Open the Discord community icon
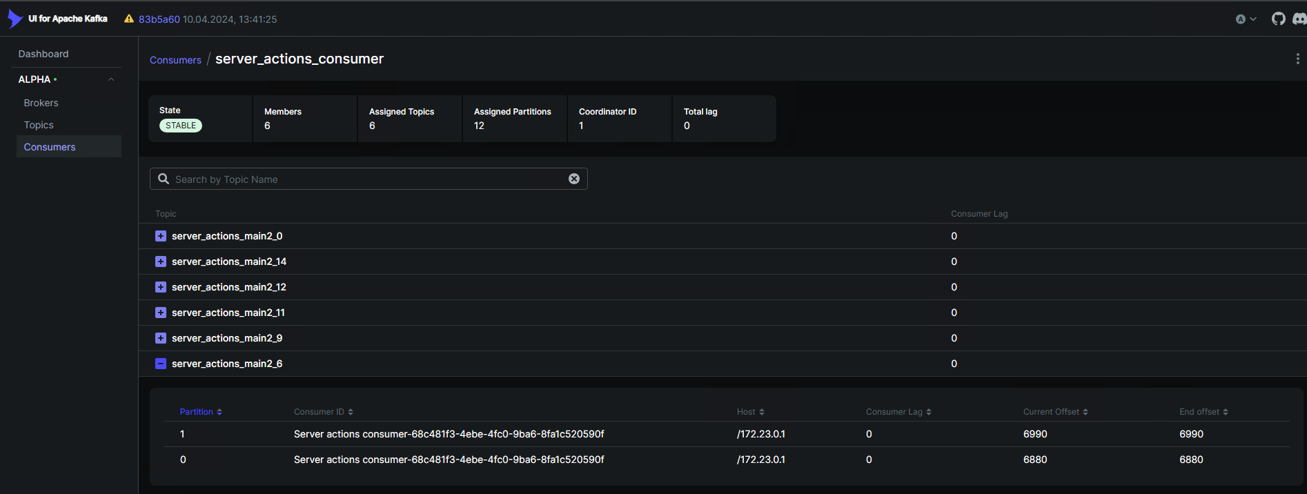 coord(1299,19)
